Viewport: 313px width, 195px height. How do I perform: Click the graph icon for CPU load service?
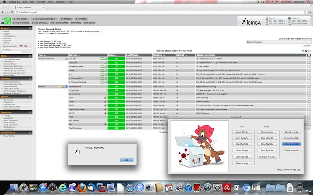[102, 59]
